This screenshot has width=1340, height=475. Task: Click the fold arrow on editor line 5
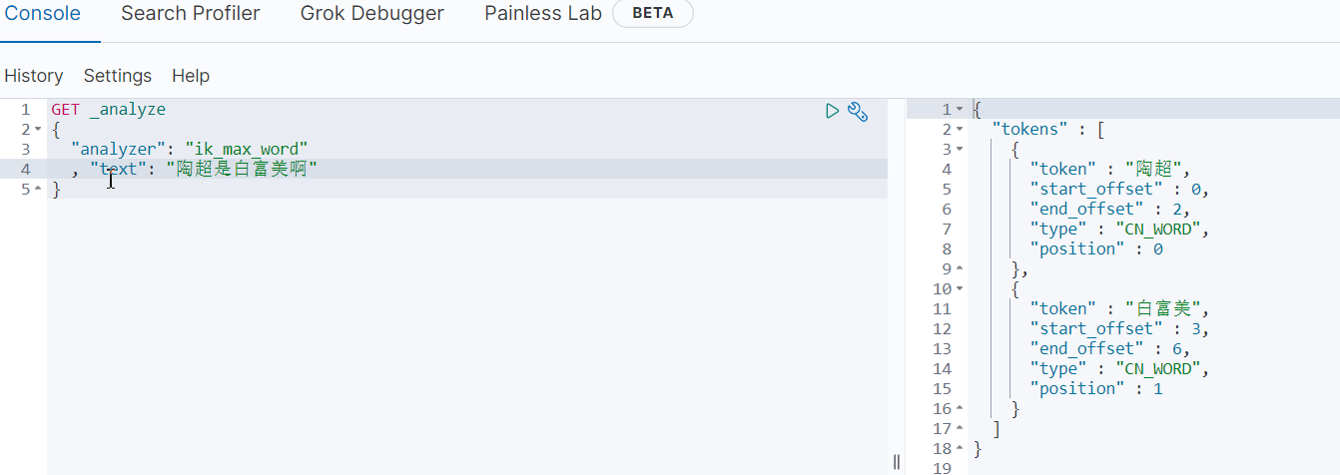tap(38, 190)
